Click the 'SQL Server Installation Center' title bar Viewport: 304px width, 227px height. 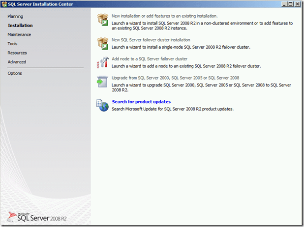point(148,4)
